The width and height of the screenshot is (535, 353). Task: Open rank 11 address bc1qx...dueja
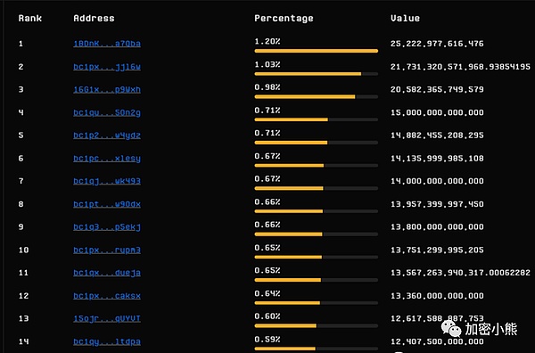(107, 273)
